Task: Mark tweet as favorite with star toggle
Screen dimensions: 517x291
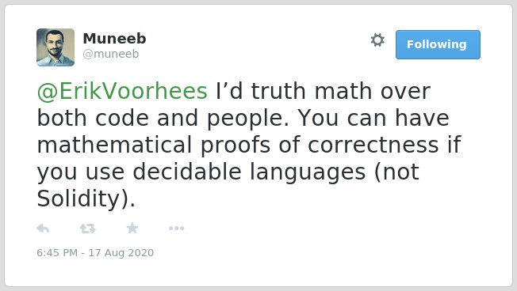Action: [132, 228]
